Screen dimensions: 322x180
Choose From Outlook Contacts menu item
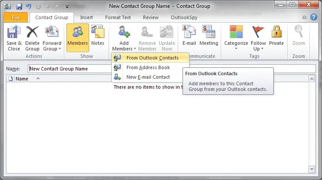tap(150, 58)
